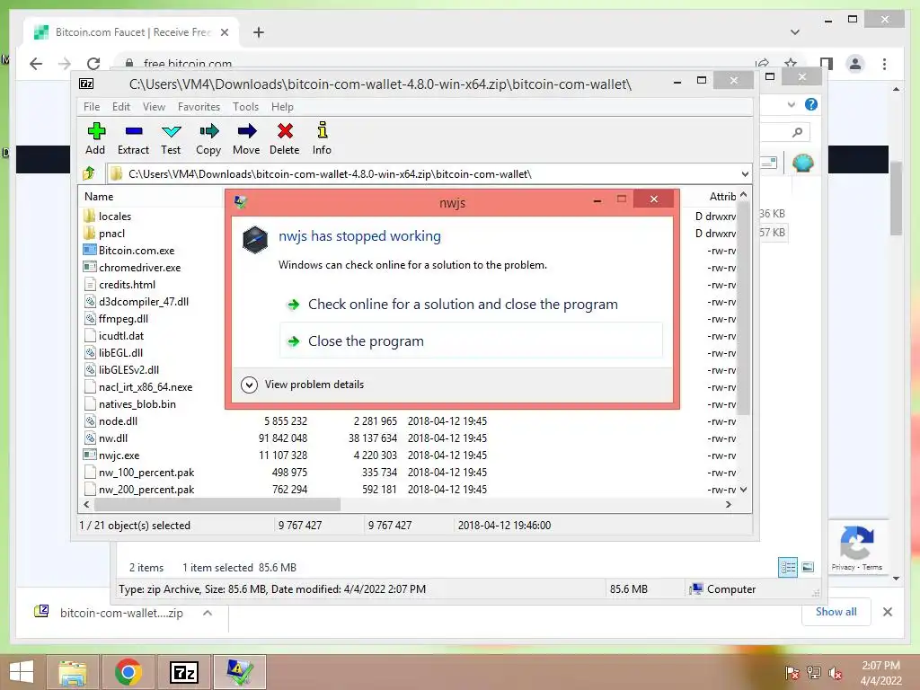Open download options for bitcoin-com-wallet zip
This screenshot has width=920, height=690.
(208, 613)
